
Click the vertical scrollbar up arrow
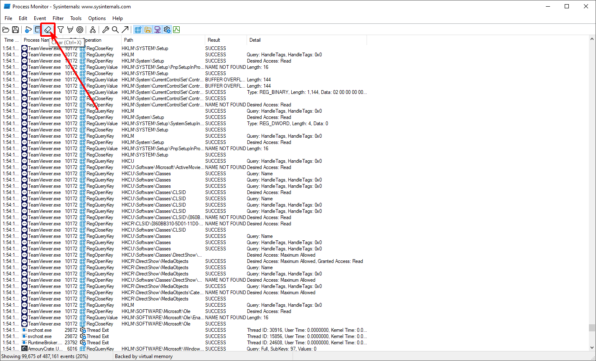click(592, 39)
